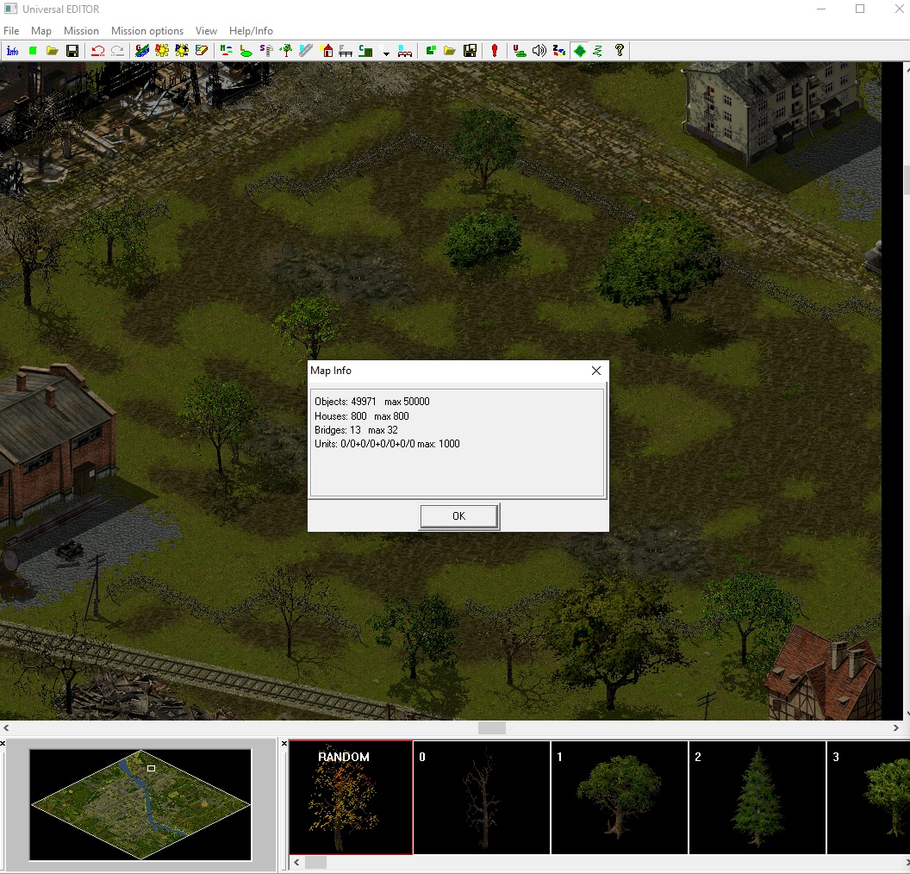Save mission floppy icon before red exclamation

(x=471, y=51)
